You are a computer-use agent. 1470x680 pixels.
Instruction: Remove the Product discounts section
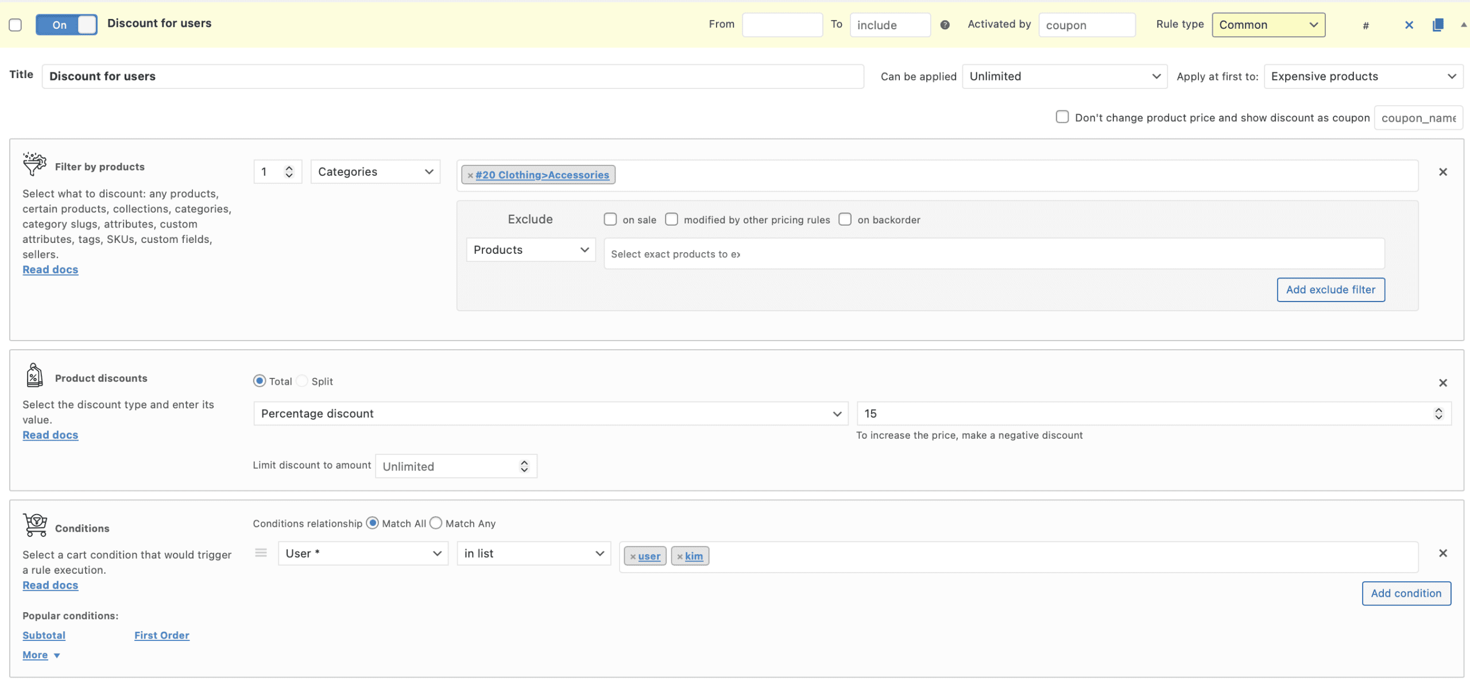tap(1442, 382)
